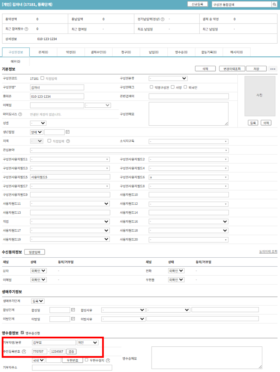This screenshot has width=280, height=372.
Task: Check the 사망 tag checkbox
Action: 173,87
